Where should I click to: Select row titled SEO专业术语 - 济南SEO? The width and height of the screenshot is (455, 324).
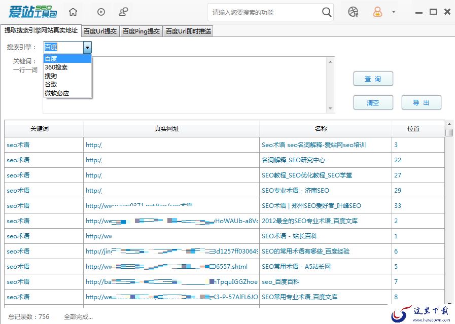224,191
